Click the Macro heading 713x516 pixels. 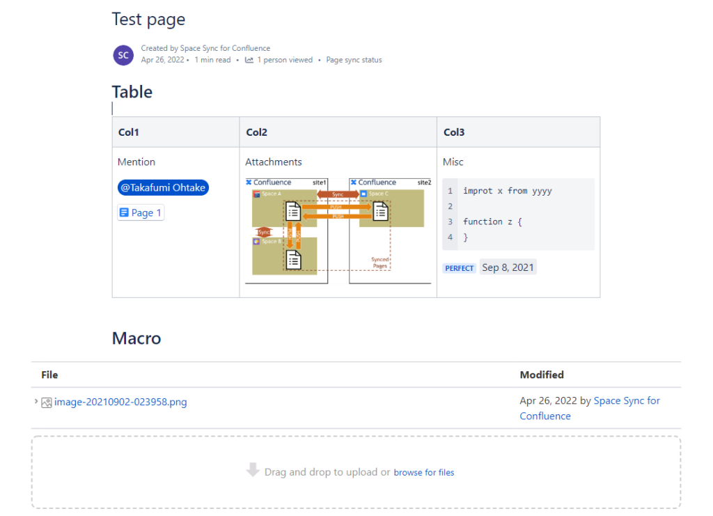(136, 338)
